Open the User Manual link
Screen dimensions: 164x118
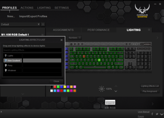[x=144, y=112]
